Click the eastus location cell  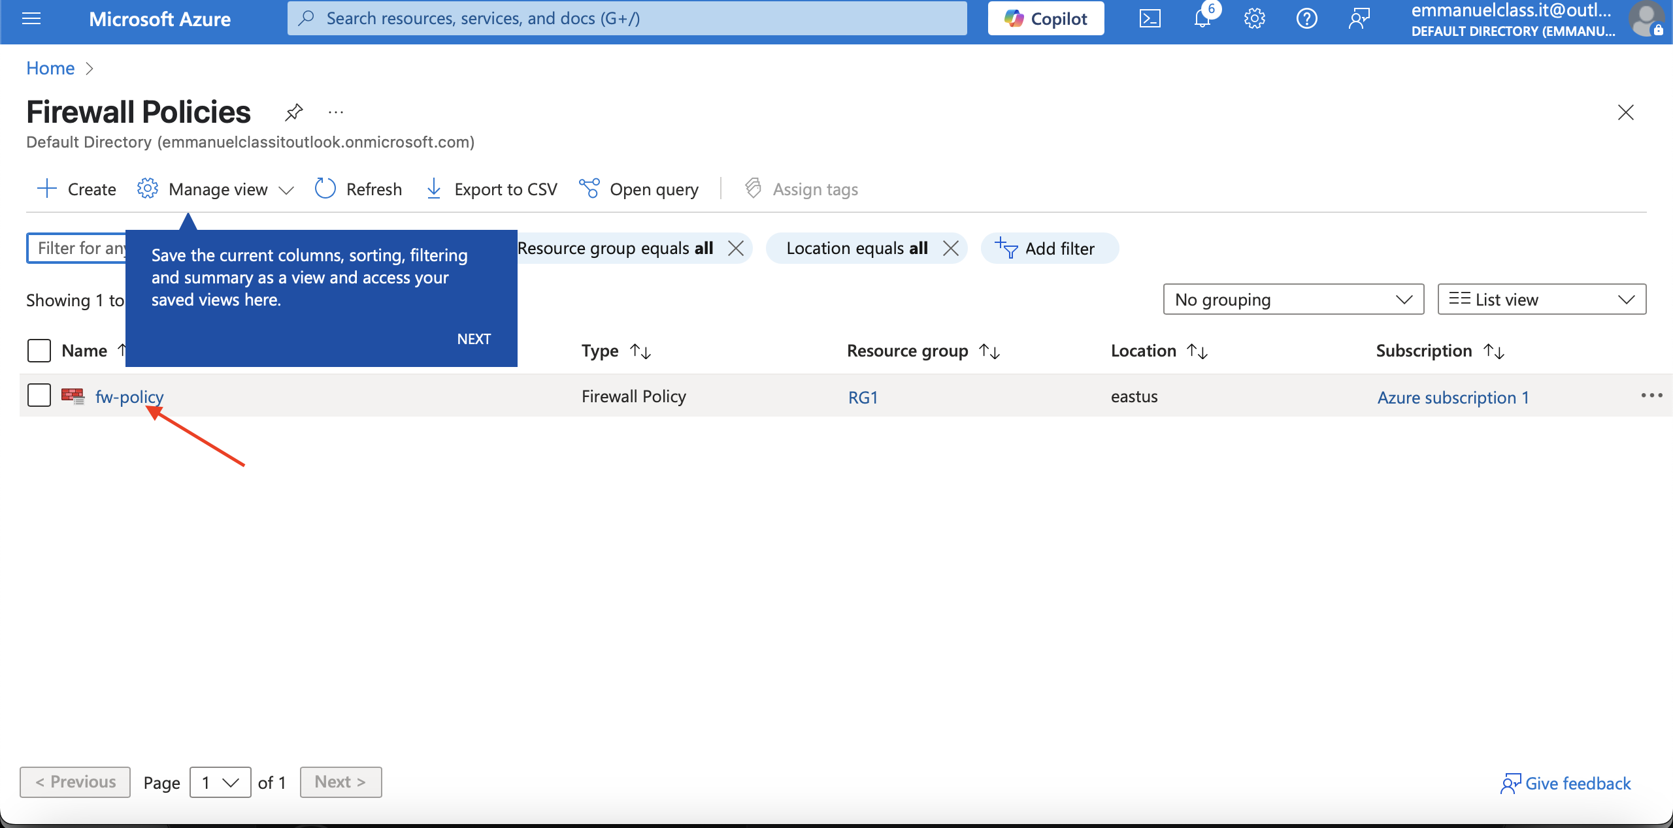coord(1134,396)
